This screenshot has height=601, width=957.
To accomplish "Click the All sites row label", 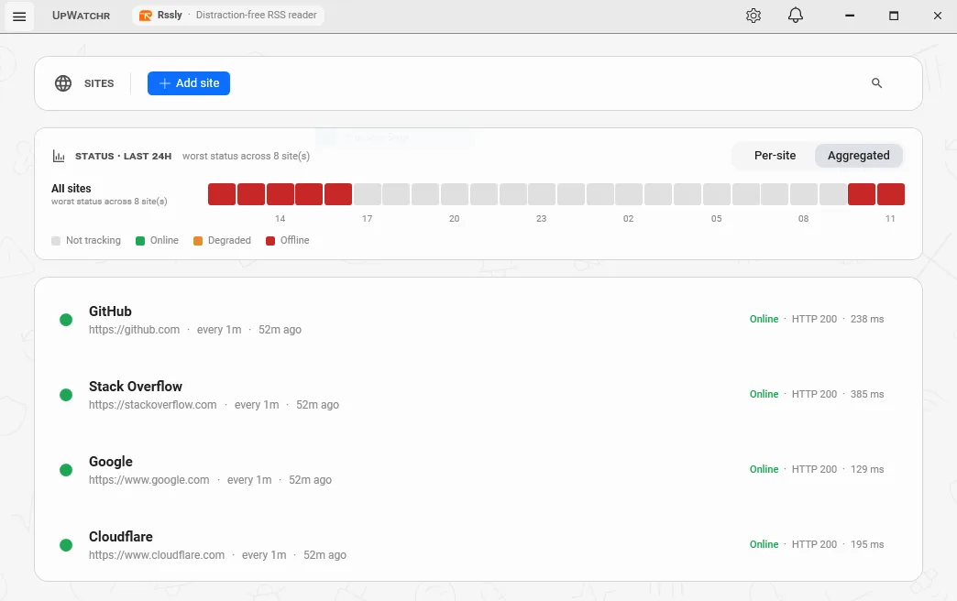I will click(x=71, y=189).
